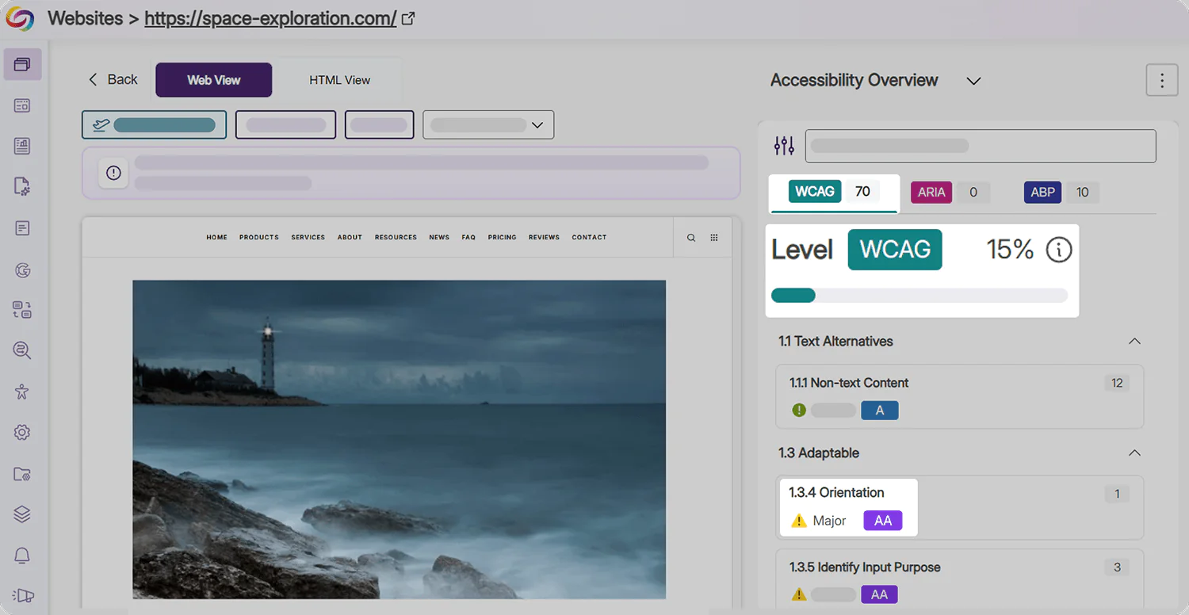Screen dimensions: 1189x615
Task: Open external link icon beside the URL
Action: [x=408, y=18]
